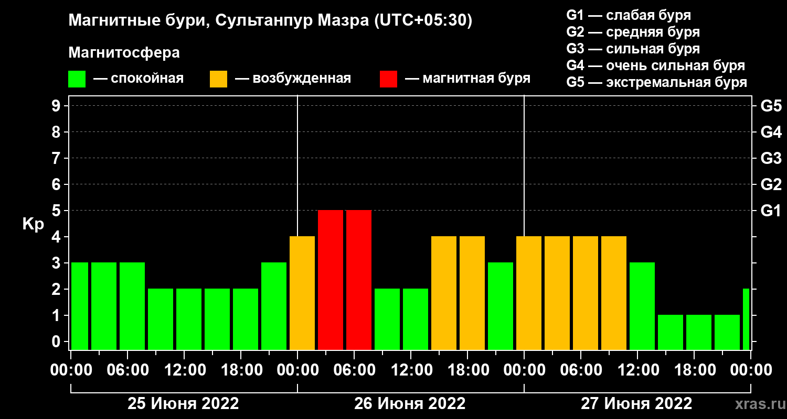Click the 12:00 tick label above 25 Июня
Viewport: 787px width, 419px height.
pos(184,370)
